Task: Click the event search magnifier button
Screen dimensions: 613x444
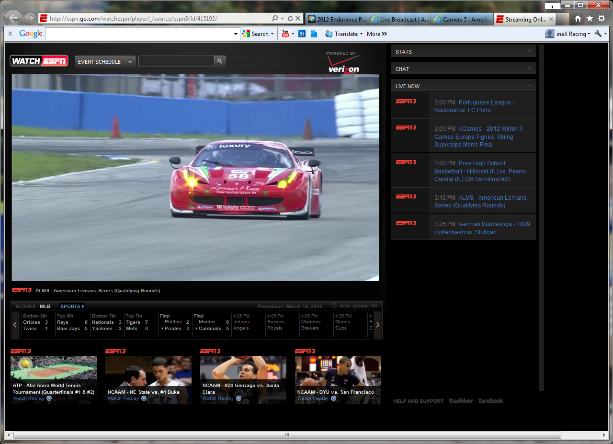Action: coord(220,61)
